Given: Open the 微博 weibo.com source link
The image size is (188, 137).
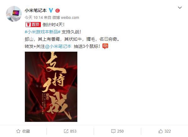Looking at the screenshot, I should pyautogui.click(x=66, y=18).
